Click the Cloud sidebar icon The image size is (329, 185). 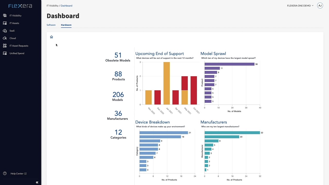5,38
